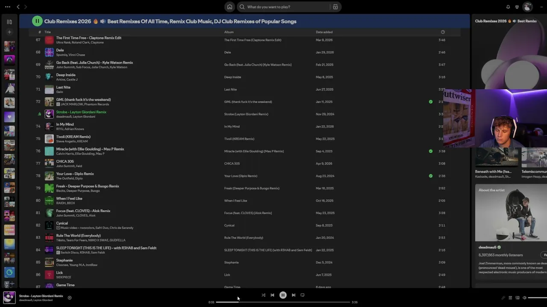This screenshot has width=547, height=307.
Task: Sort tracks by Date added column header
Action: coord(324,32)
